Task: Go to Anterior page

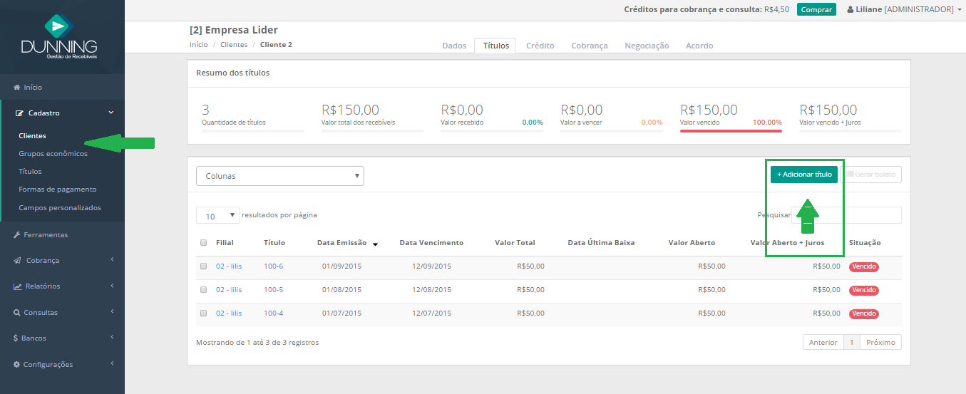Action: click(x=823, y=343)
